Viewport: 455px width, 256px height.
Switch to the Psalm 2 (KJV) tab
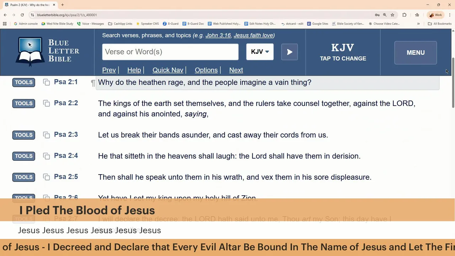30,5
